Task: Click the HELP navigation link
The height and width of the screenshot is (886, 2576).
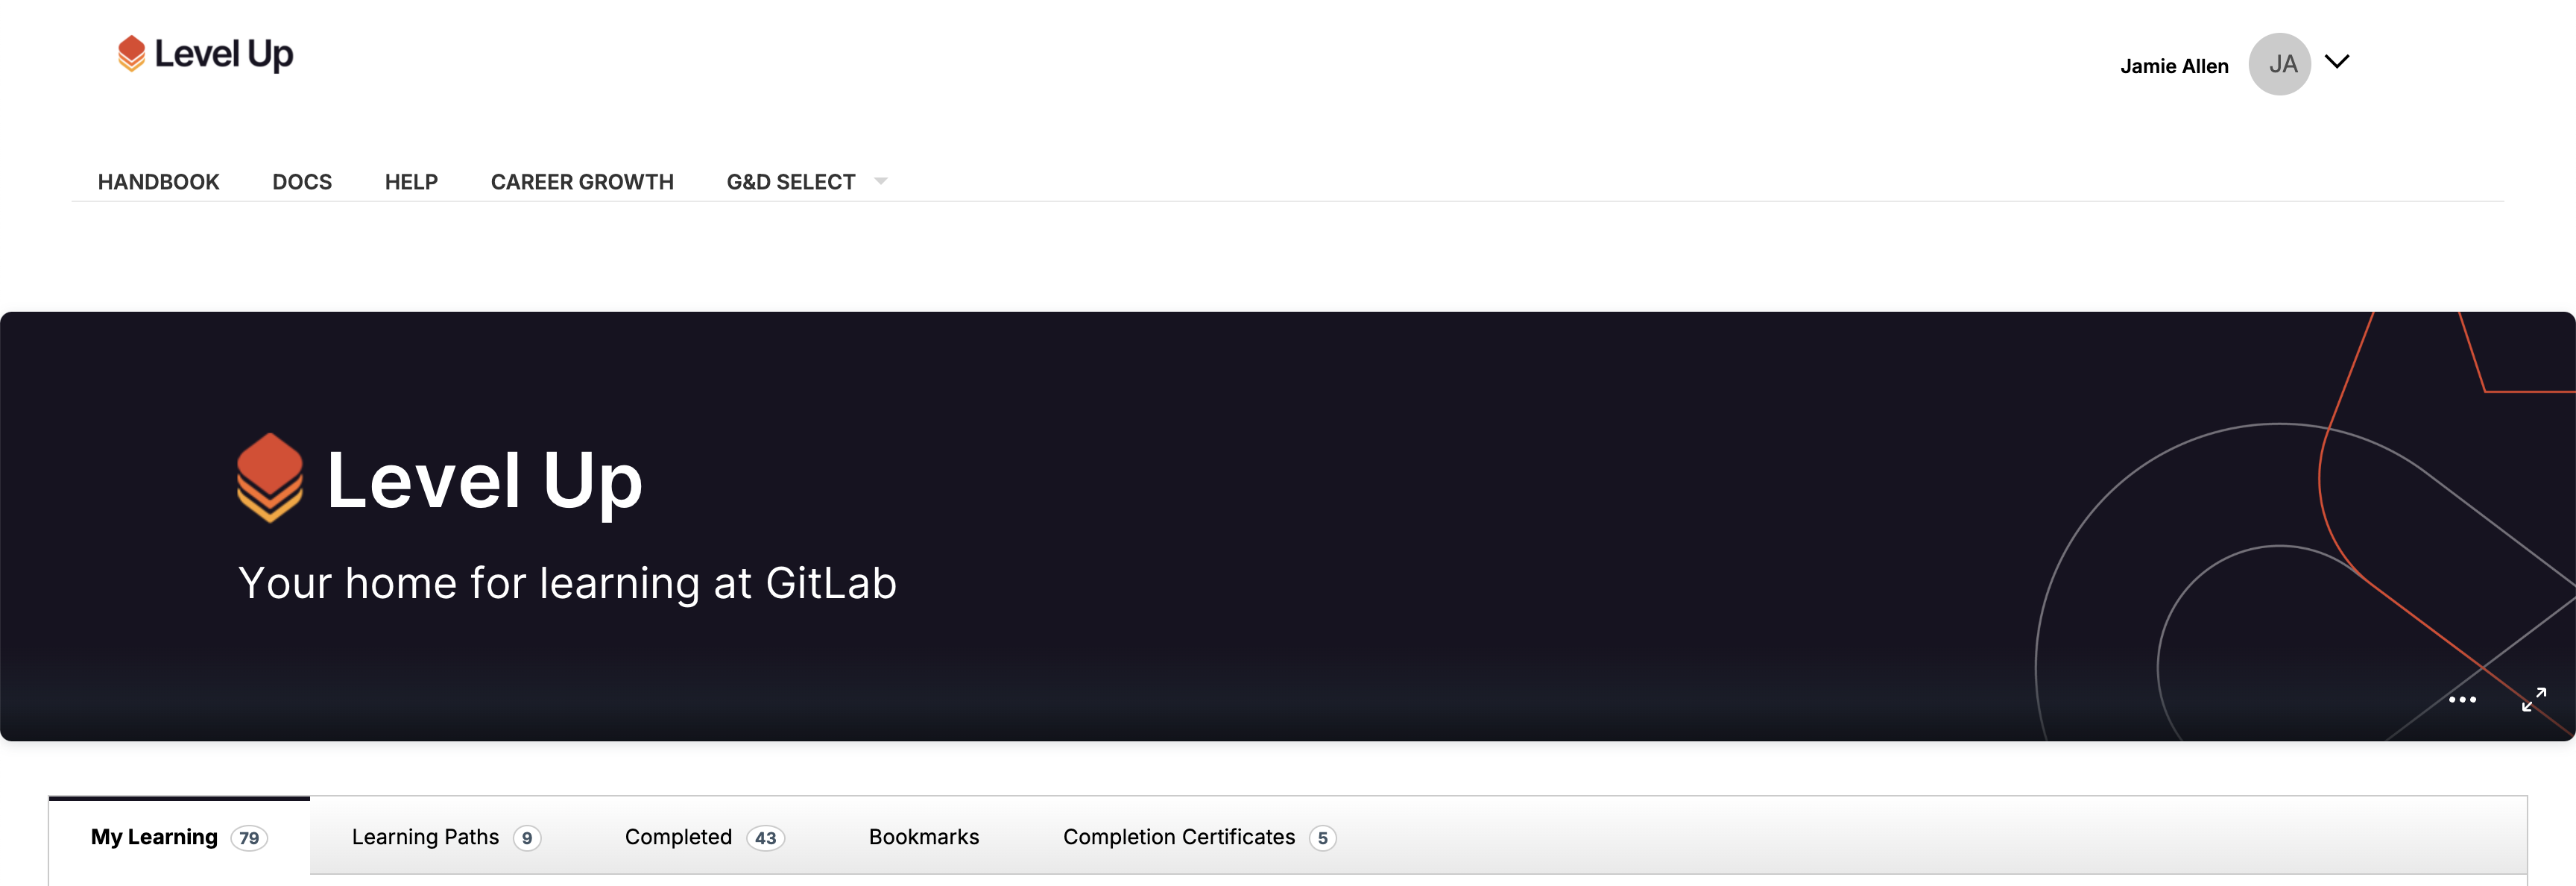Action: pyautogui.click(x=411, y=179)
